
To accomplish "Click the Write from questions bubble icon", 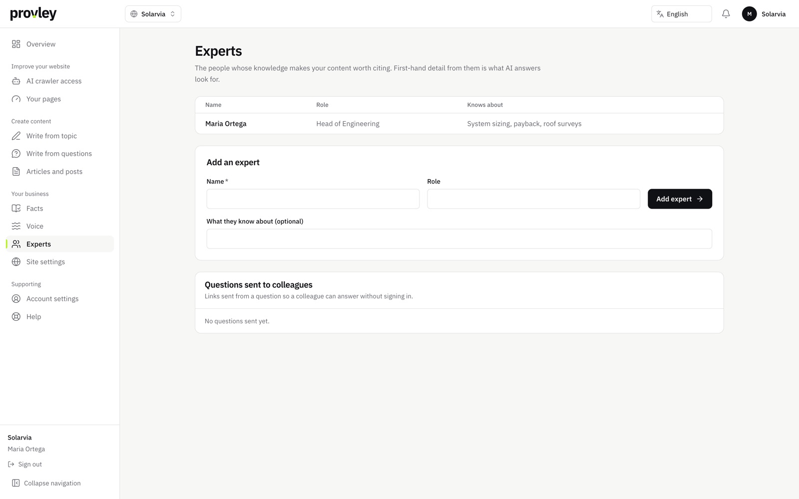I will click(16, 154).
